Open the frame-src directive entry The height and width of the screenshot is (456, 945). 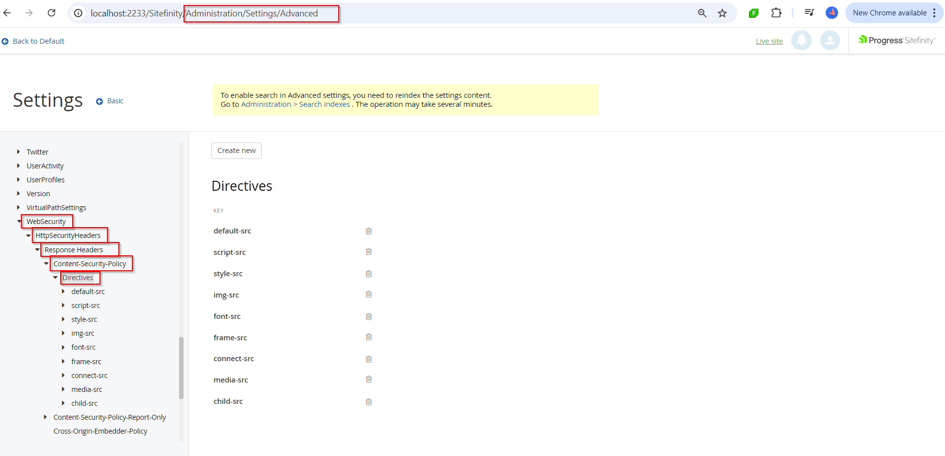(x=230, y=338)
